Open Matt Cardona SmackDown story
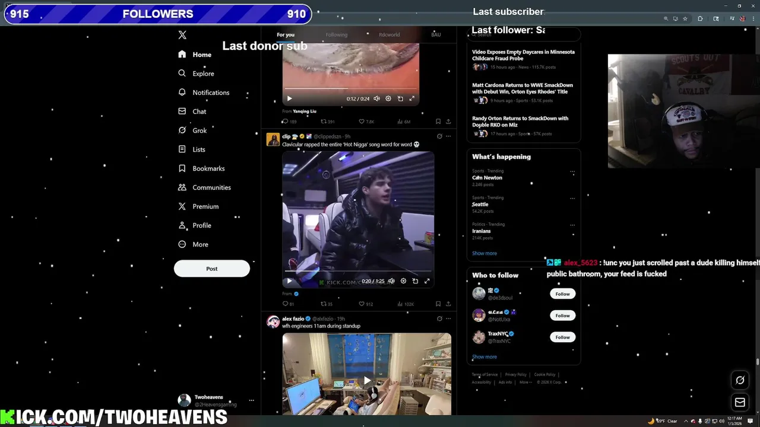Screen dimensions: 760x427 (522, 88)
